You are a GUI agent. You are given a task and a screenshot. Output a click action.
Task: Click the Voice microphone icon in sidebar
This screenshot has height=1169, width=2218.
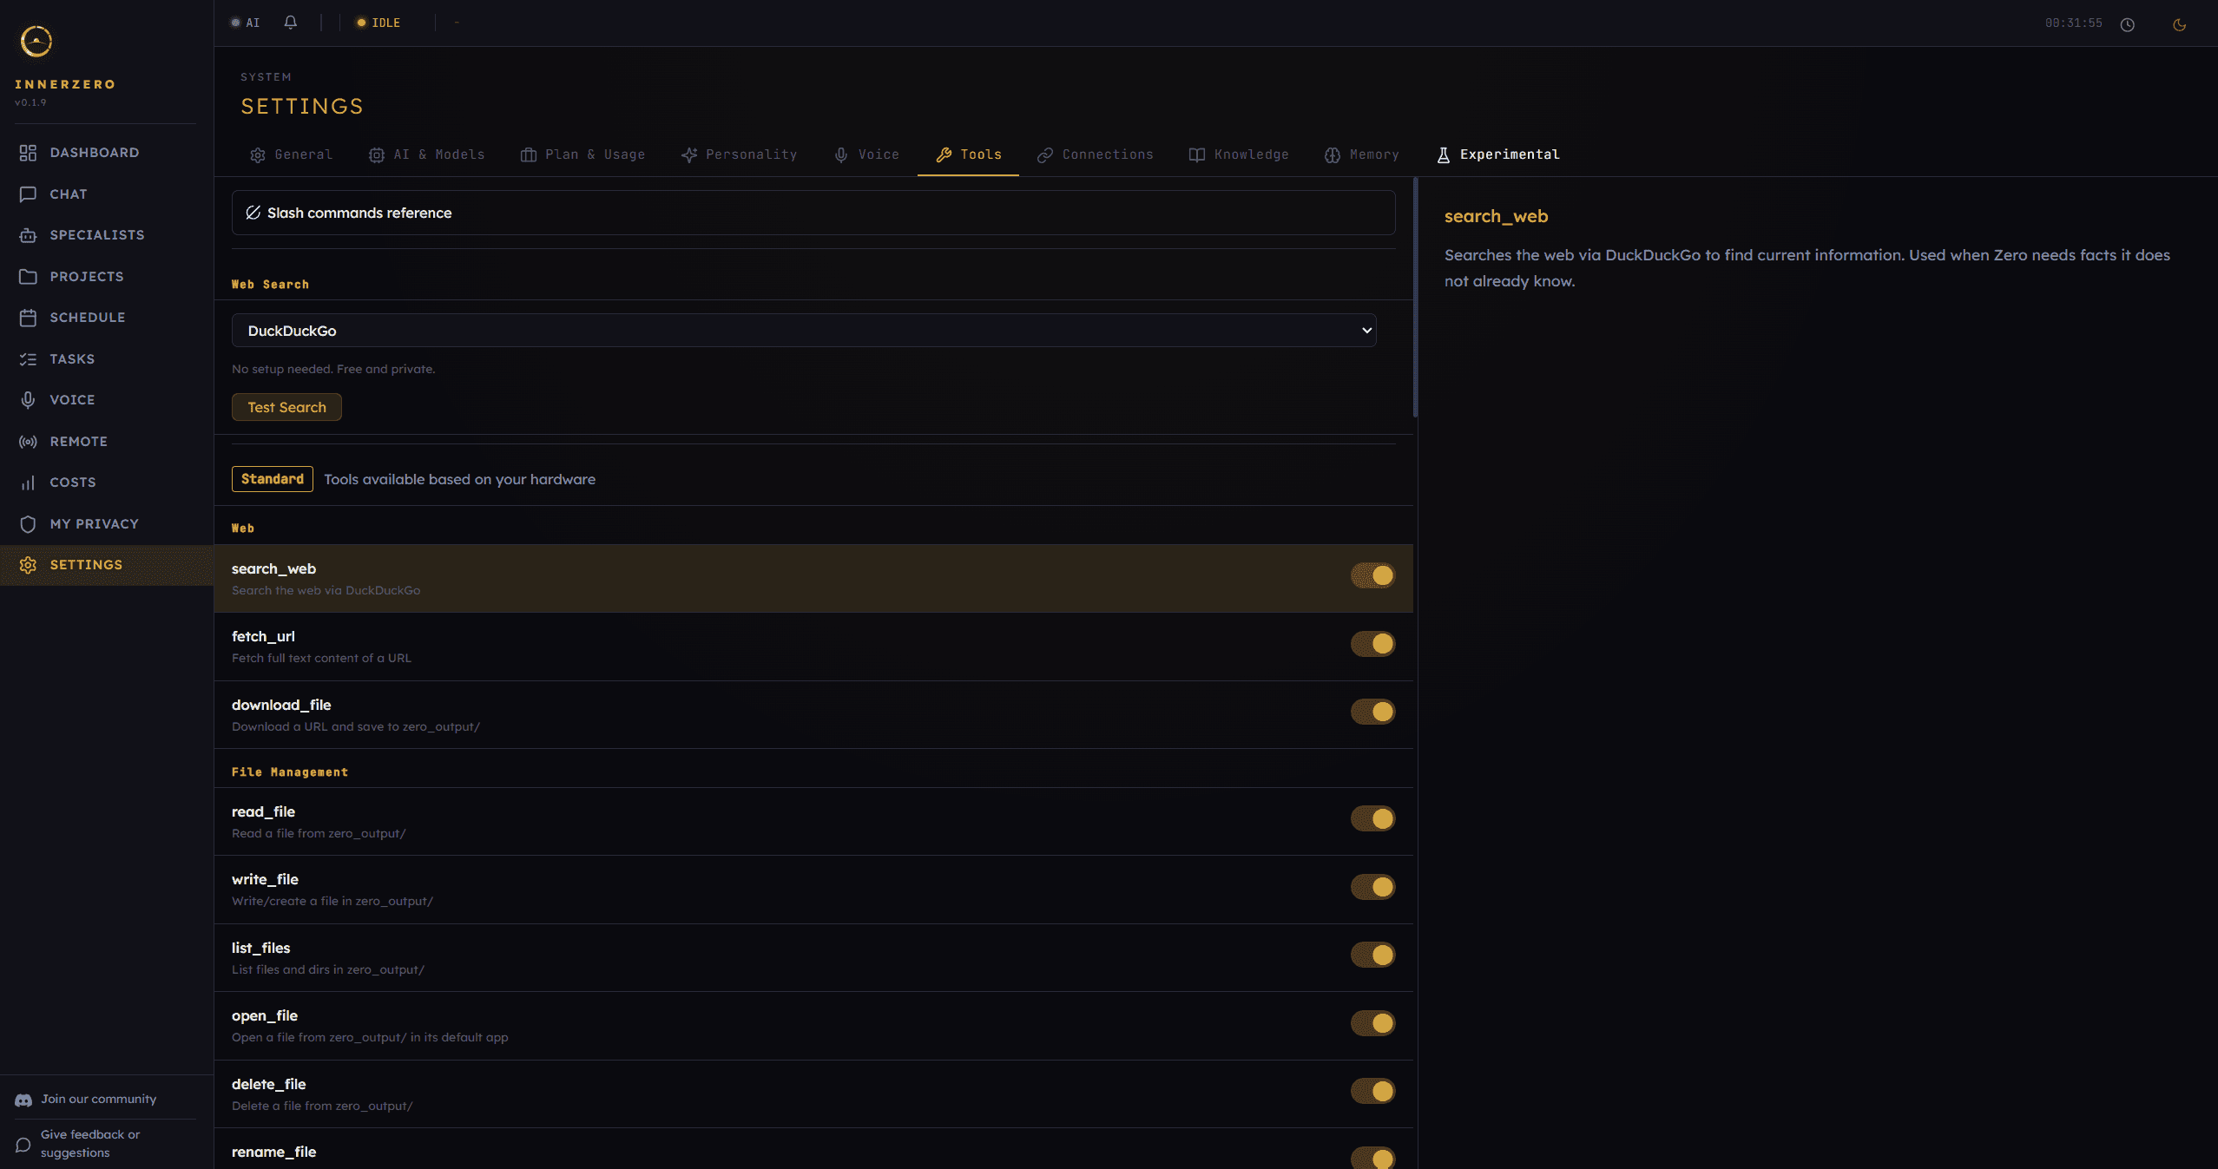tap(28, 400)
